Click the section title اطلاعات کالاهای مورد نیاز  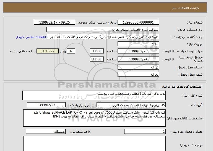(x=182, y=87)
